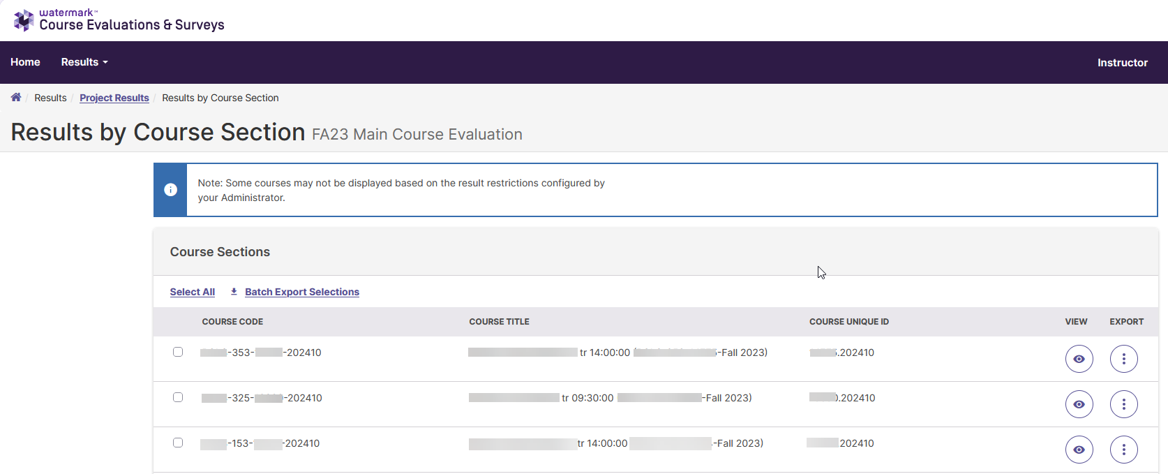Viewport: 1168px width, 474px height.
Task: Click the VIEW column header
Action: [1076, 322]
